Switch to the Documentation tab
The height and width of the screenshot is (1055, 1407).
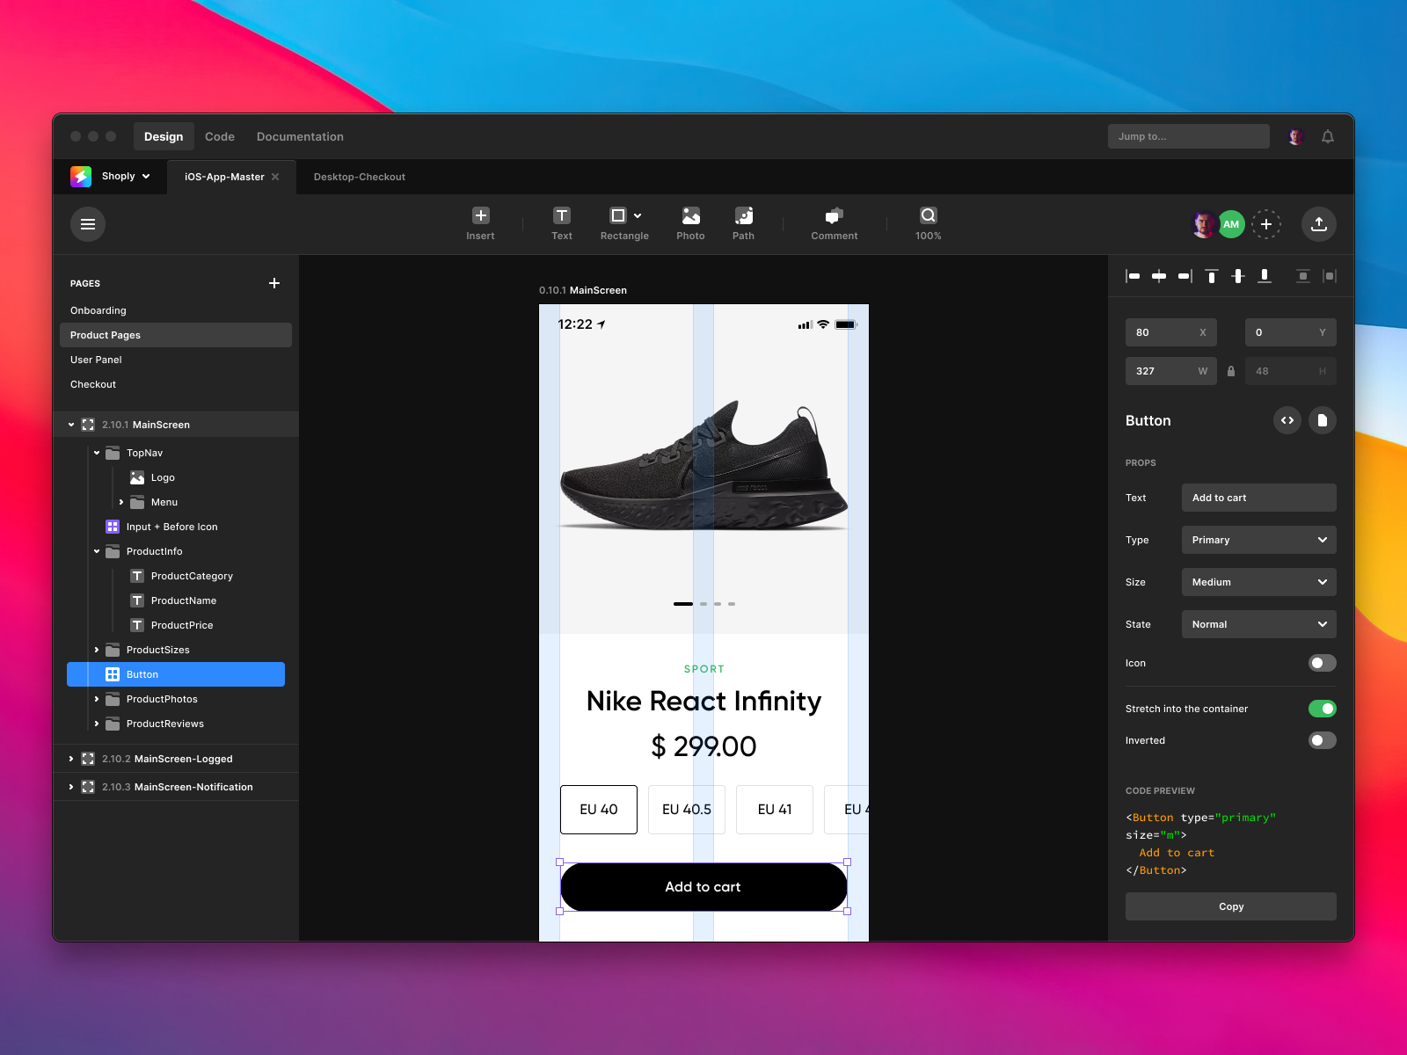click(300, 136)
